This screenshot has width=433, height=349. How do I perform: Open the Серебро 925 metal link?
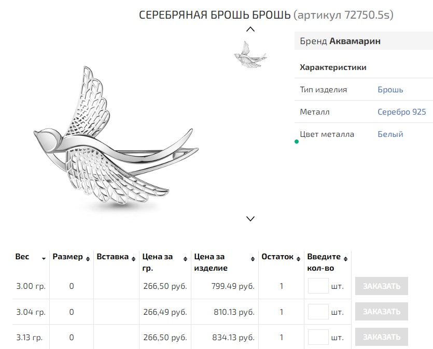click(401, 112)
